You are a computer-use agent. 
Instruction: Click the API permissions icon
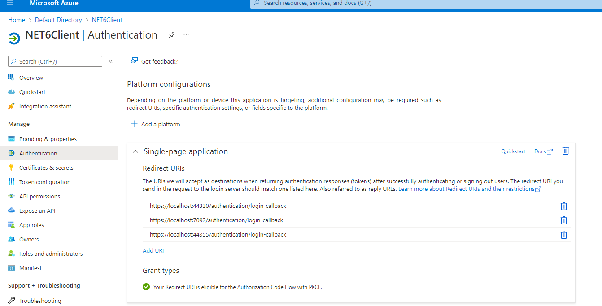pos(11,196)
